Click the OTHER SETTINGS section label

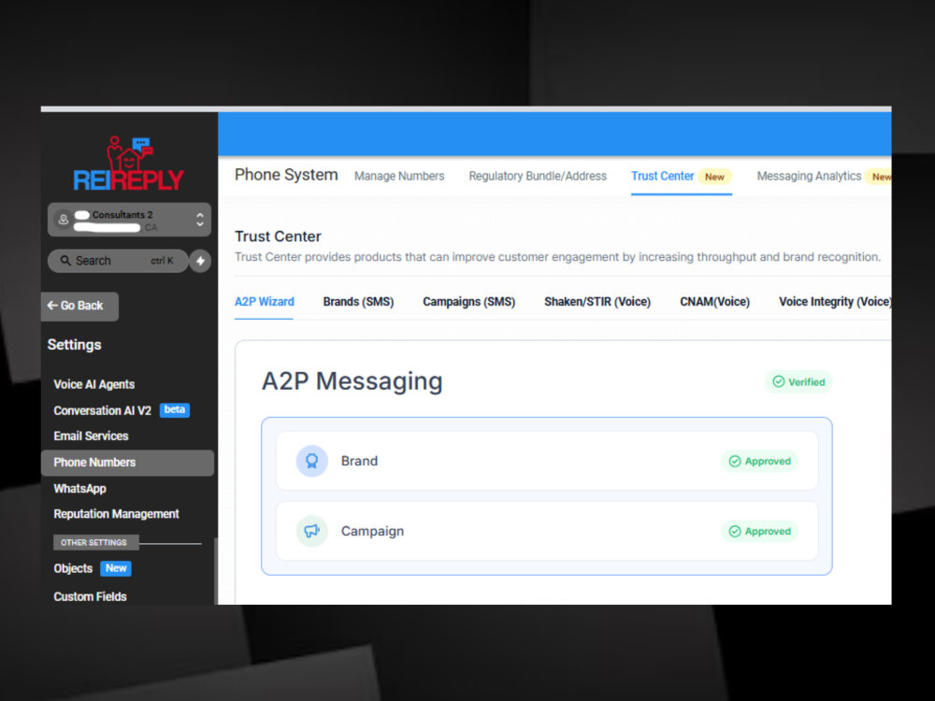pyautogui.click(x=95, y=542)
